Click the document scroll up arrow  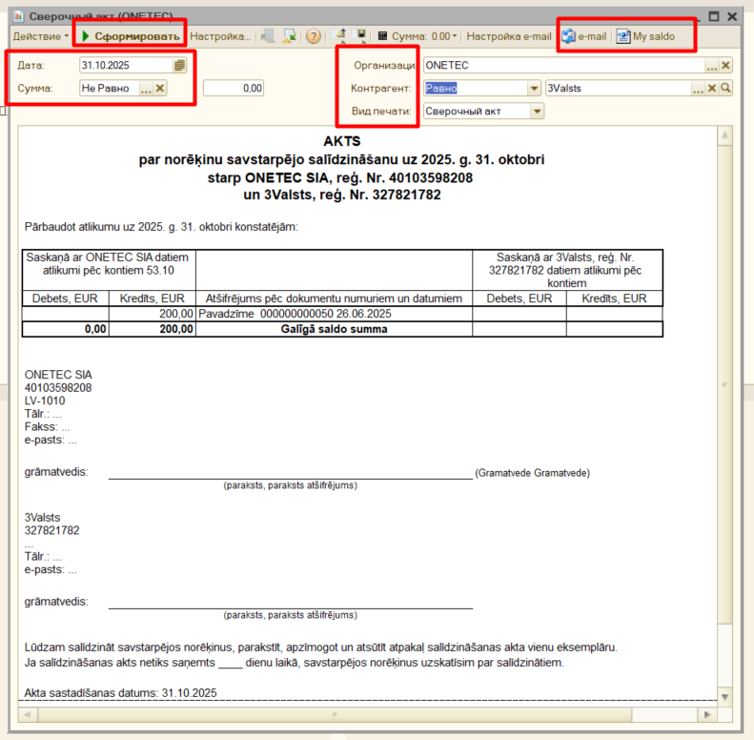[x=724, y=135]
